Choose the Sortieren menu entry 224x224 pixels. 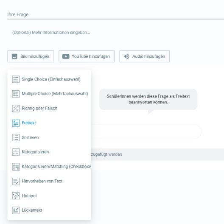tap(49, 137)
